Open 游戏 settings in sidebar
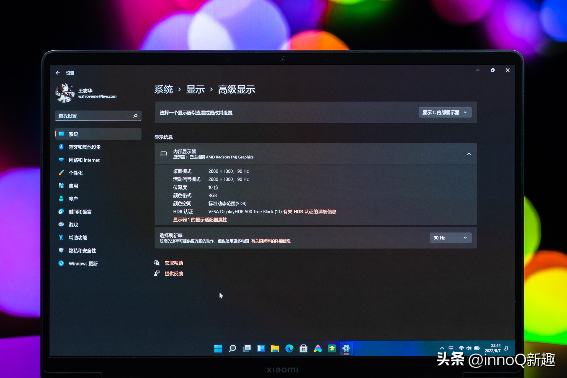 point(73,224)
